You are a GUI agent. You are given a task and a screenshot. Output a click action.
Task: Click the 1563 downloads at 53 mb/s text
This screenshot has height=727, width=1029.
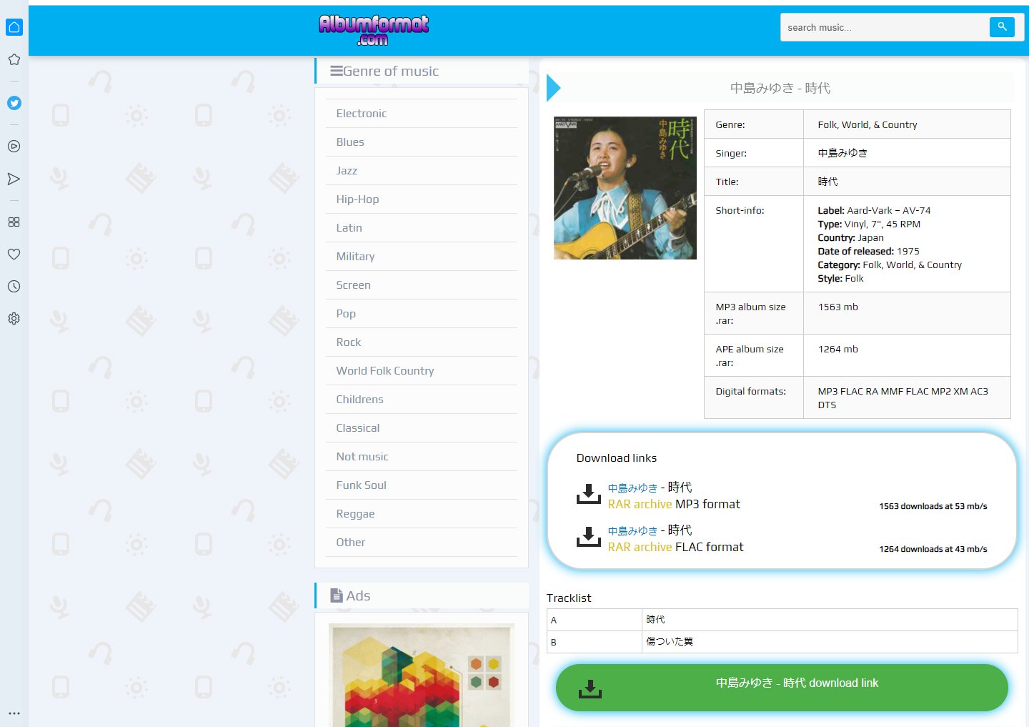coord(933,506)
